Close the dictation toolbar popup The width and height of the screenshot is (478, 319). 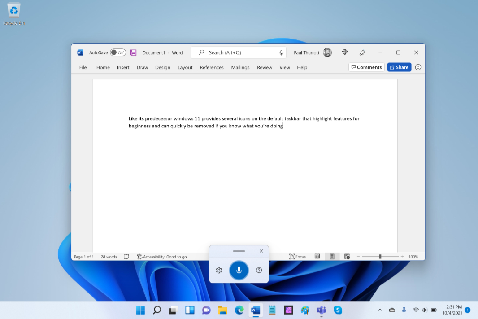261,251
